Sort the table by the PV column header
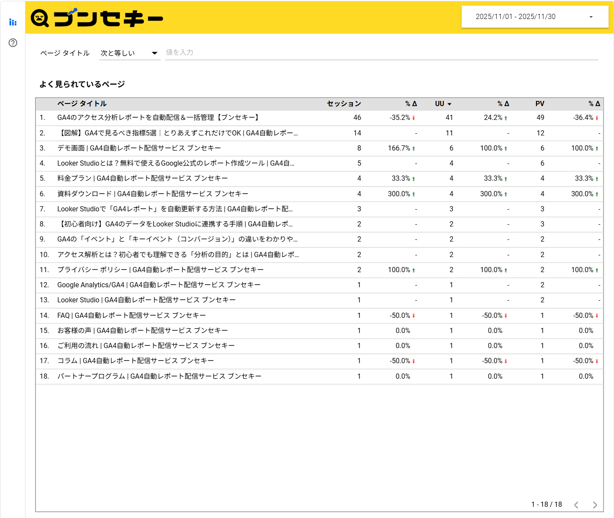Image resolution: width=614 pixels, height=518 pixels. coord(540,104)
